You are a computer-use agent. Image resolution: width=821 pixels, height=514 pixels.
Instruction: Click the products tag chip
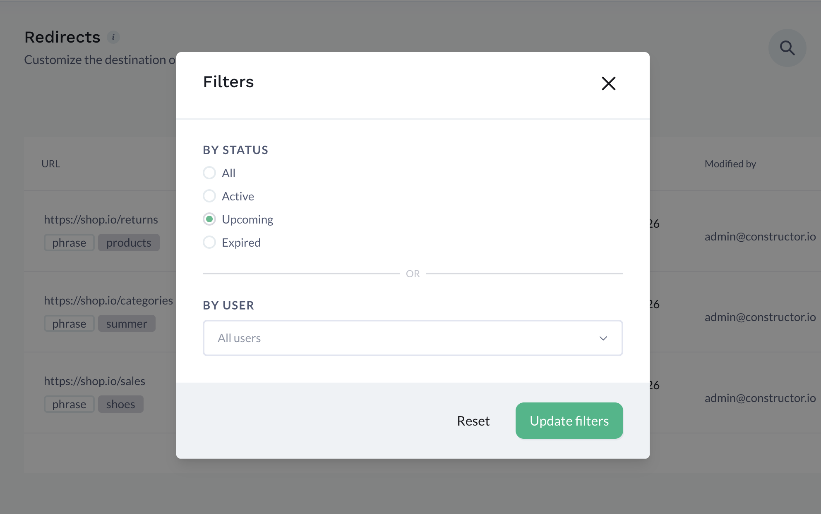129,243
